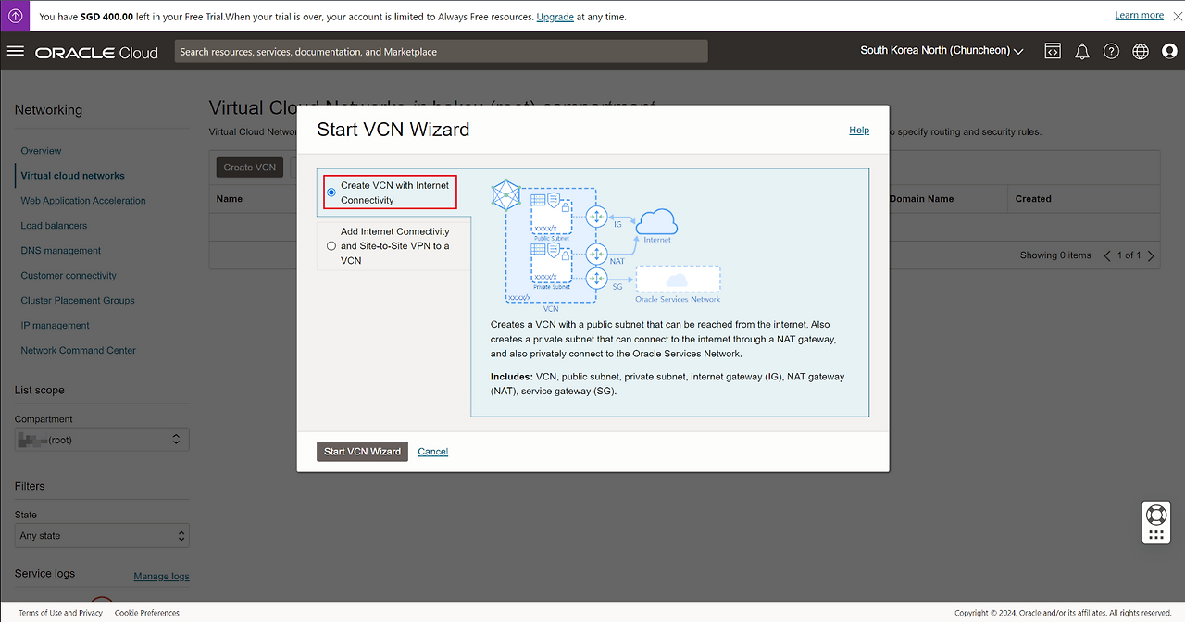
Task: Open the State filter Any state dropdown
Action: tap(102, 536)
